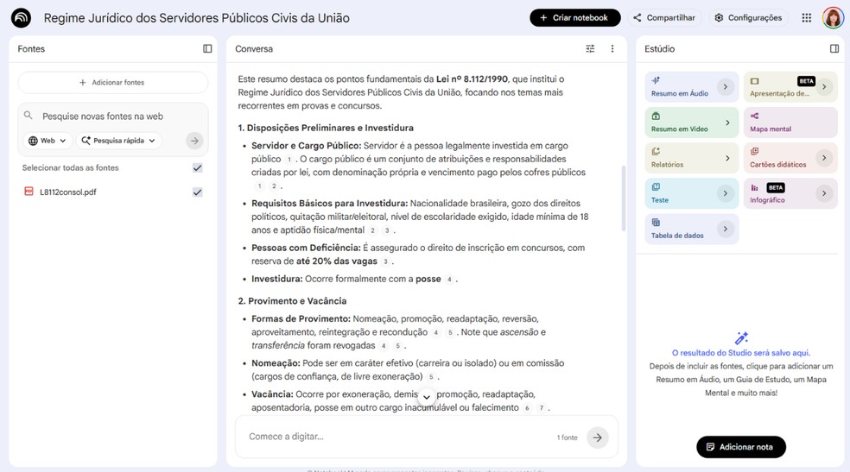Open the Web source type dropdown
The width and height of the screenshot is (850, 472).
(48, 141)
